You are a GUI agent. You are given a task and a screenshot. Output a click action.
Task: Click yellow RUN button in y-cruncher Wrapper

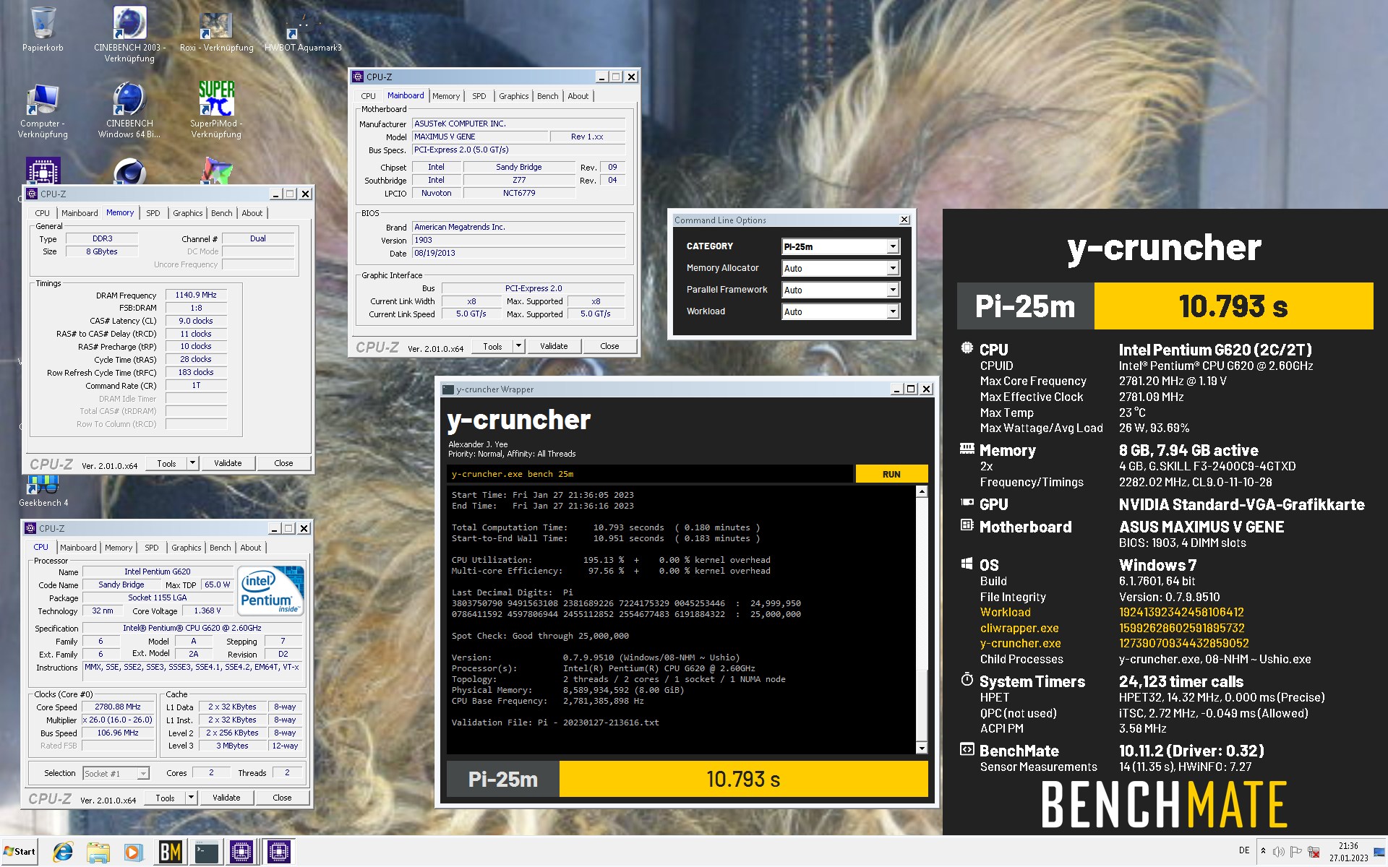[x=891, y=474]
